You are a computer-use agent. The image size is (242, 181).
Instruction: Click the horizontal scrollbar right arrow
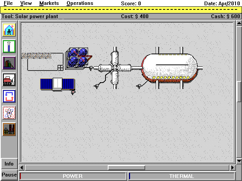point(232,167)
